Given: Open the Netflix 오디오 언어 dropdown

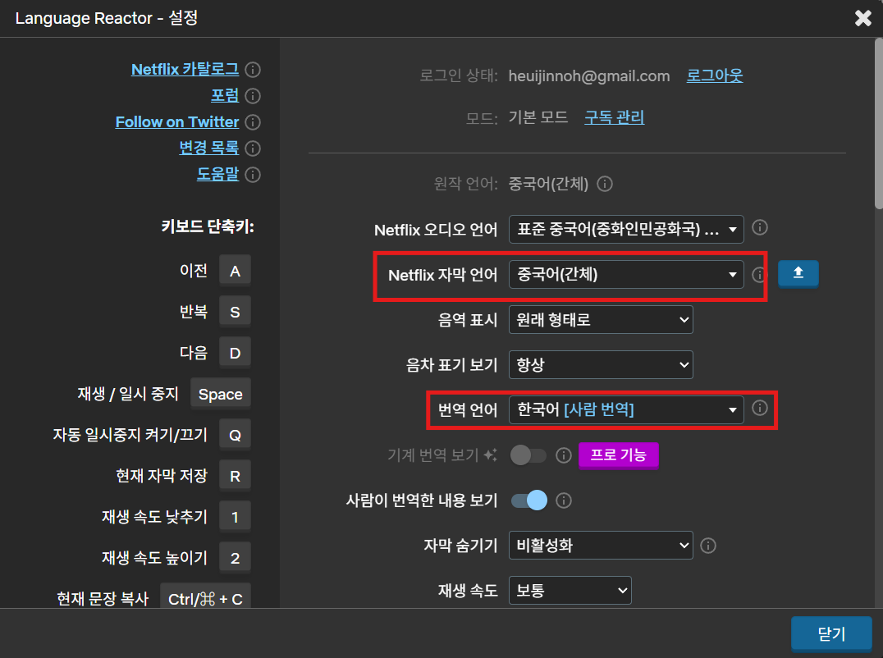Looking at the screenshot, I should coord(626,229).
